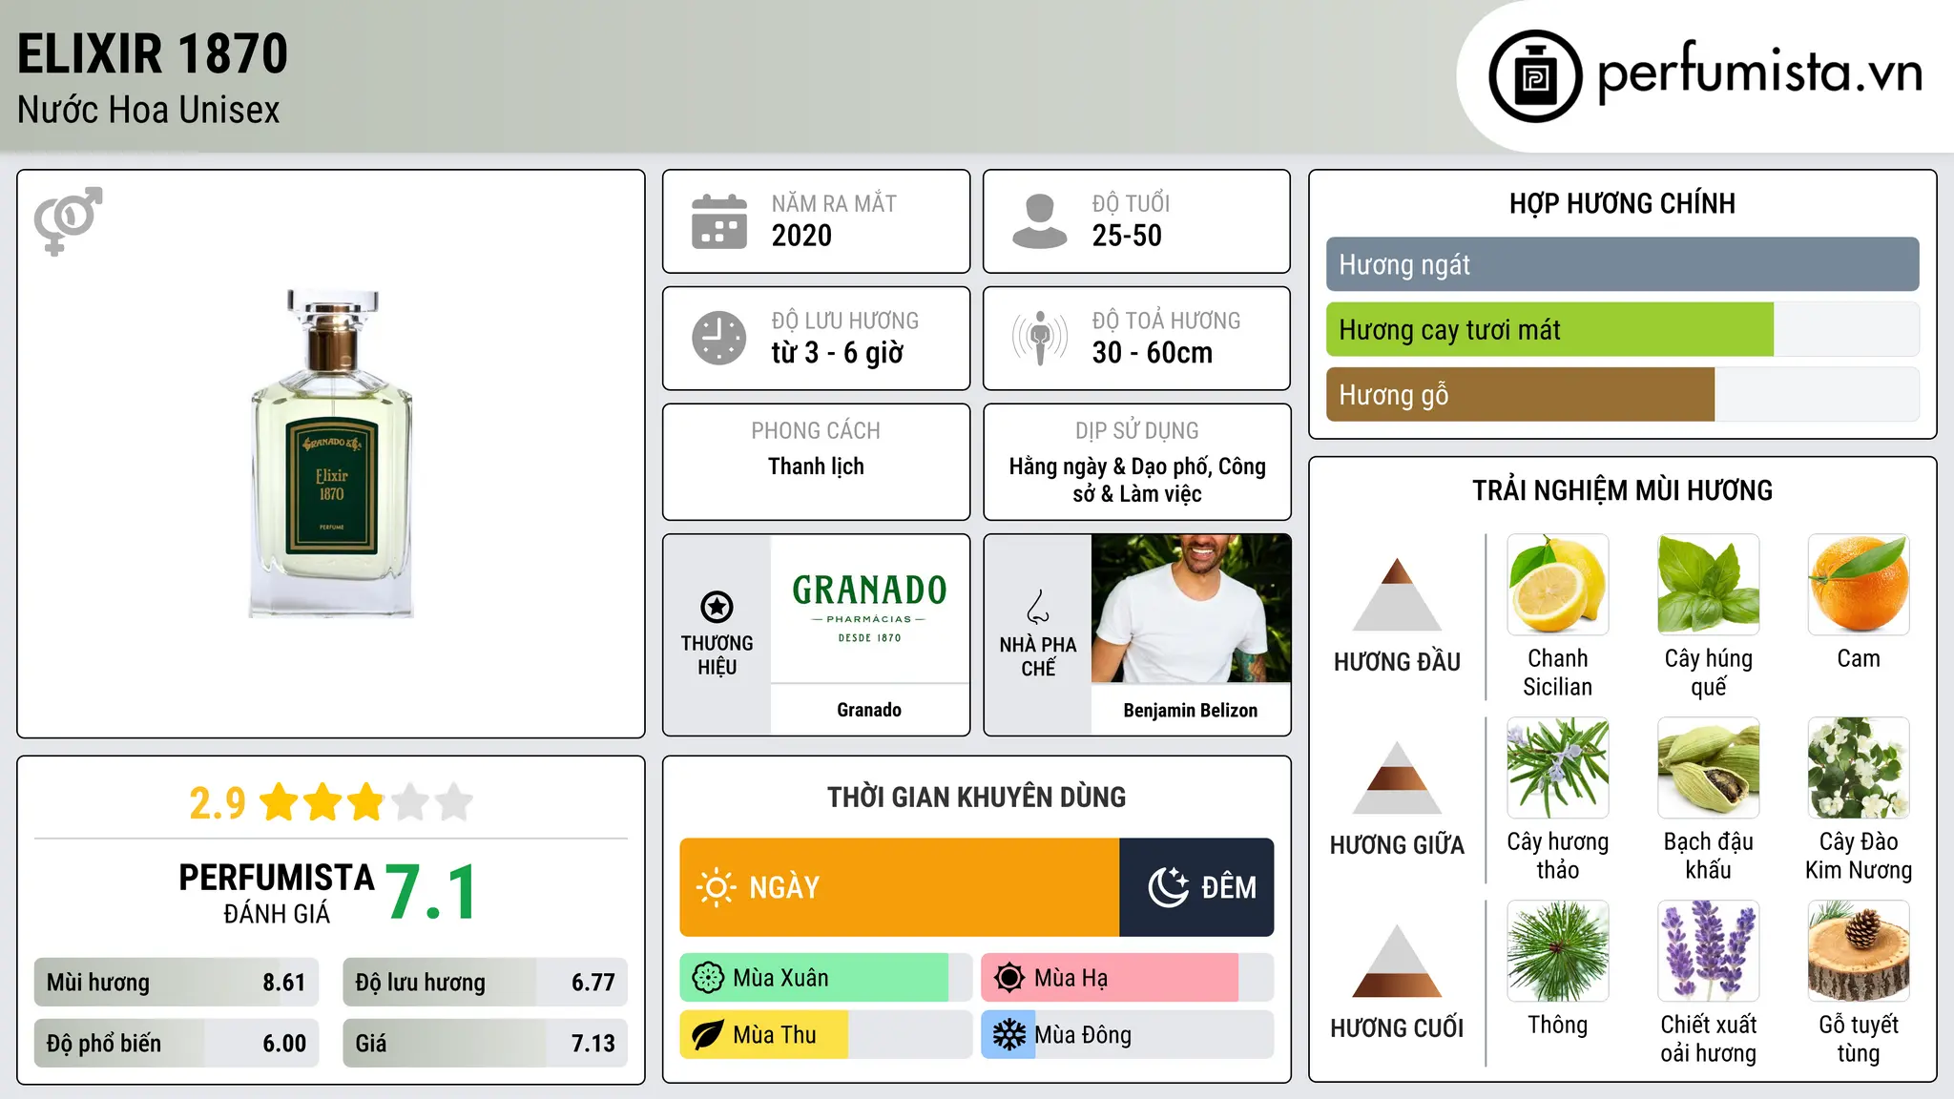Image resolution: width=1954 pixels, height=1099 pixels.
Task: Click the Hương đầu pyramid icon
Action: click(1397, 594)
